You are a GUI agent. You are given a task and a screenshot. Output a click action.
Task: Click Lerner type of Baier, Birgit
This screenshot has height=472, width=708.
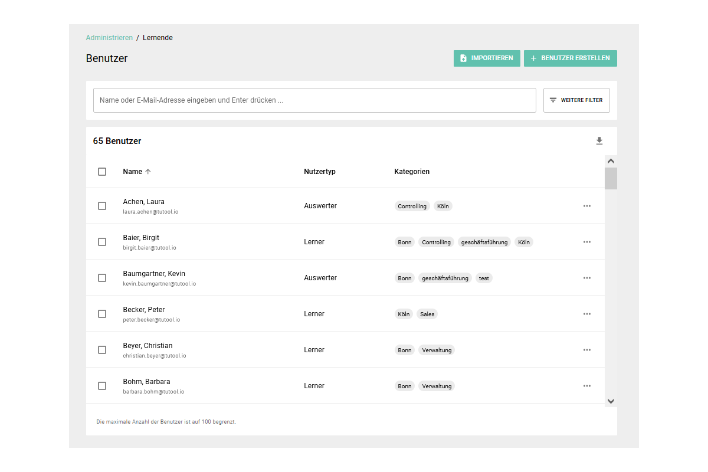(314, 242)
